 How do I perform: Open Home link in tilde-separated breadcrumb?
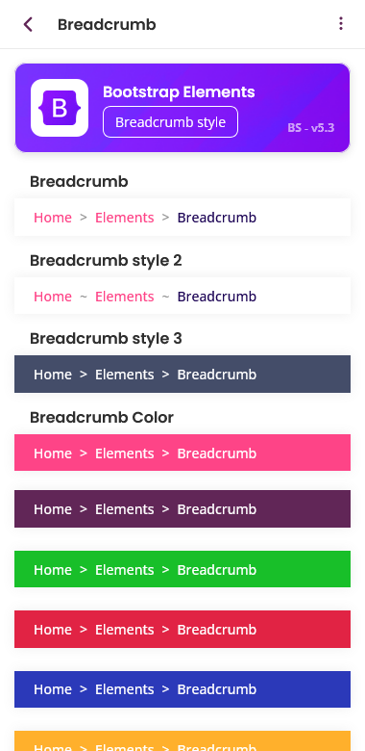coord(53,297)
